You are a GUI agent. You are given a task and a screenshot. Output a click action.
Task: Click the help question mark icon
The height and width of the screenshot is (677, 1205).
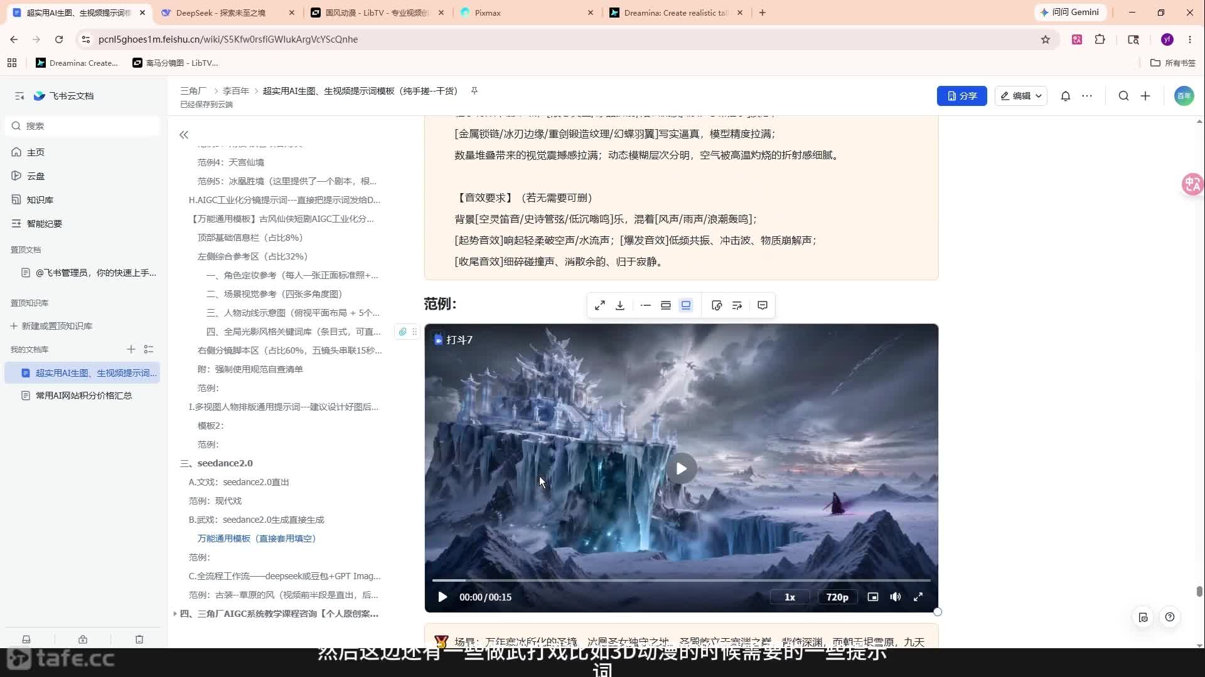point(1170,617)
